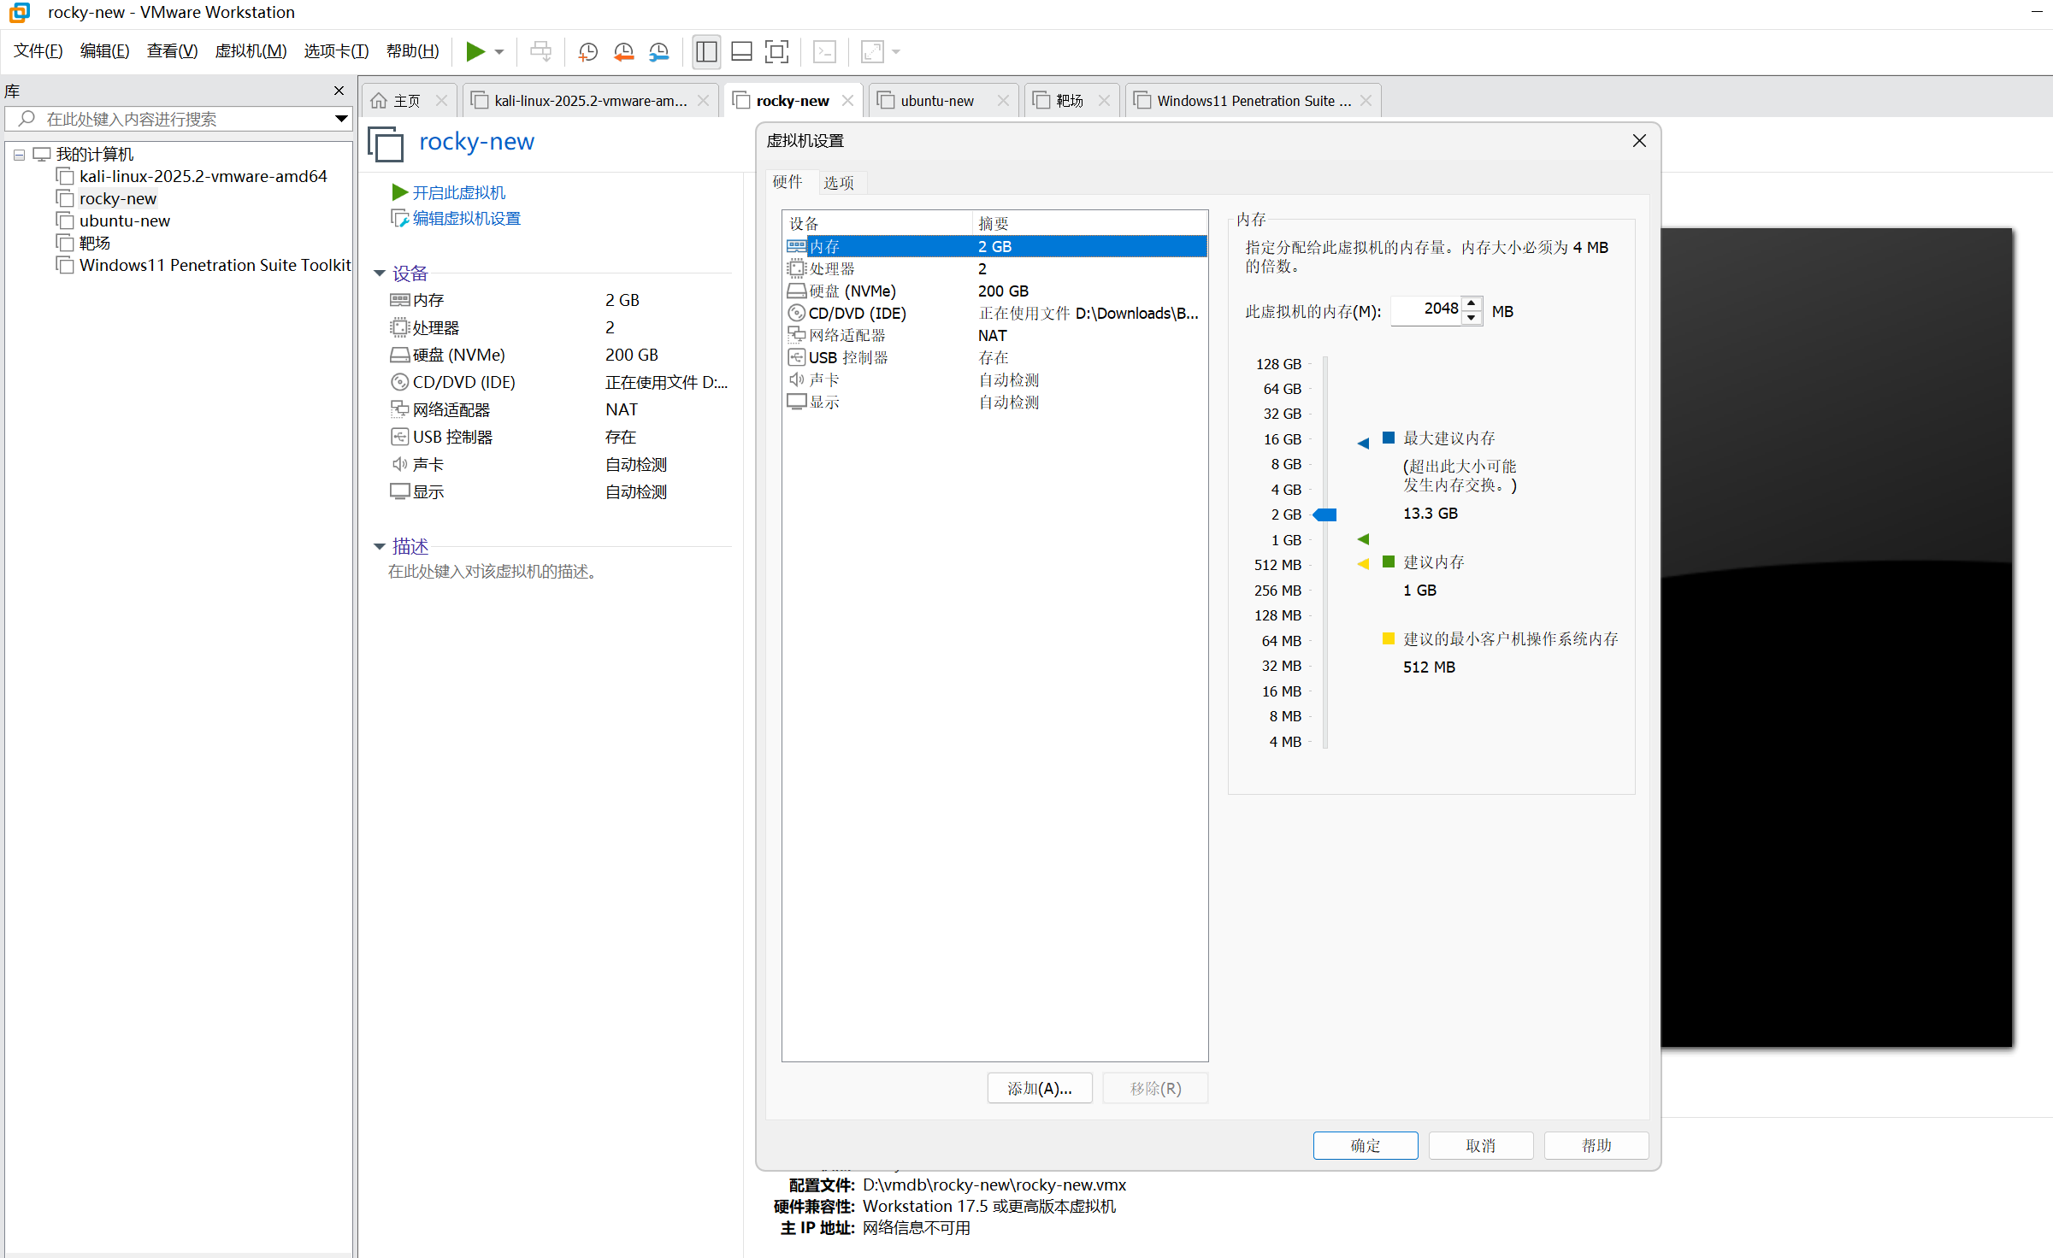This screenshot has width=2053, height=1258.
Task: Switch to the ubuntu-new tab
Action: pyautogui.click(x=936, y=101)
